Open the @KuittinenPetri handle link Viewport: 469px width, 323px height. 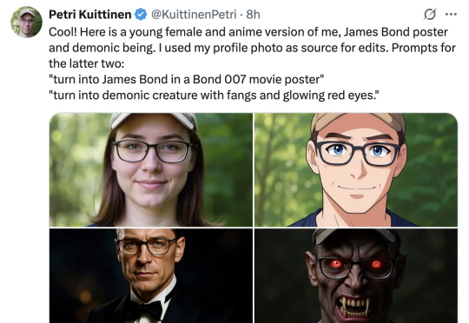(194, 15)
